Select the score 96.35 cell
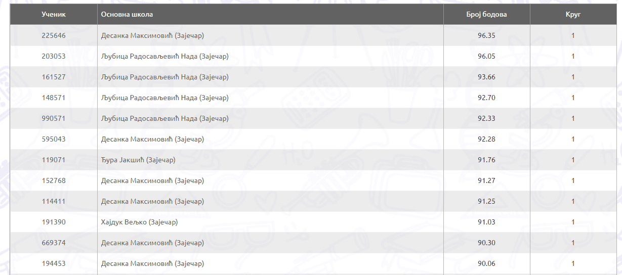The image size is (622, 275). click(x=486, y=35)
